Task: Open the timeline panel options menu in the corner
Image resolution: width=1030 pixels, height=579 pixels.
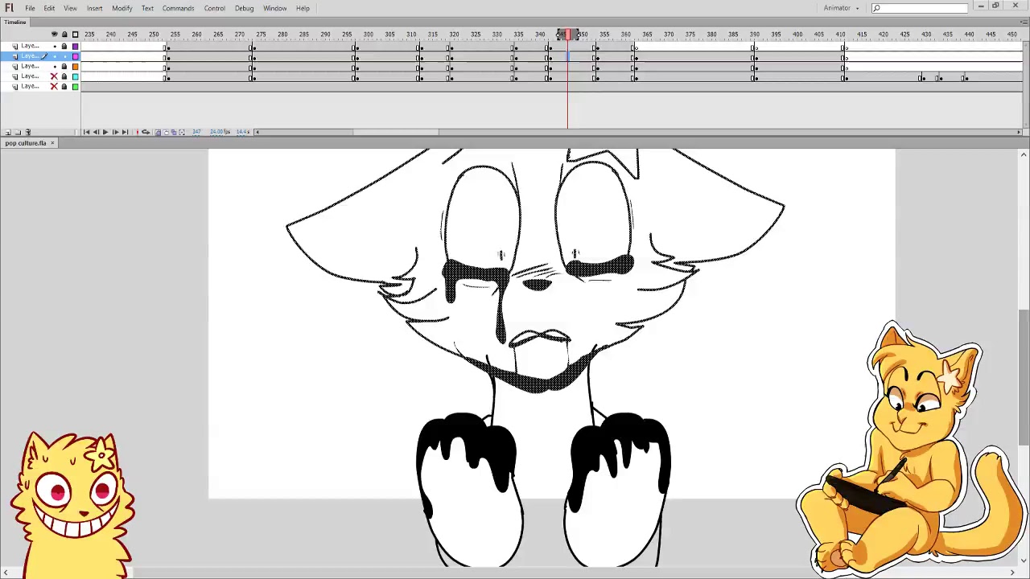Action: click(1022, 23)
